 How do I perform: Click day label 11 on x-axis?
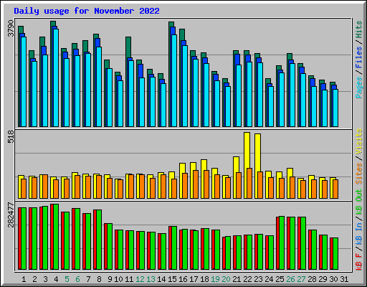click(x=129, y=279)
